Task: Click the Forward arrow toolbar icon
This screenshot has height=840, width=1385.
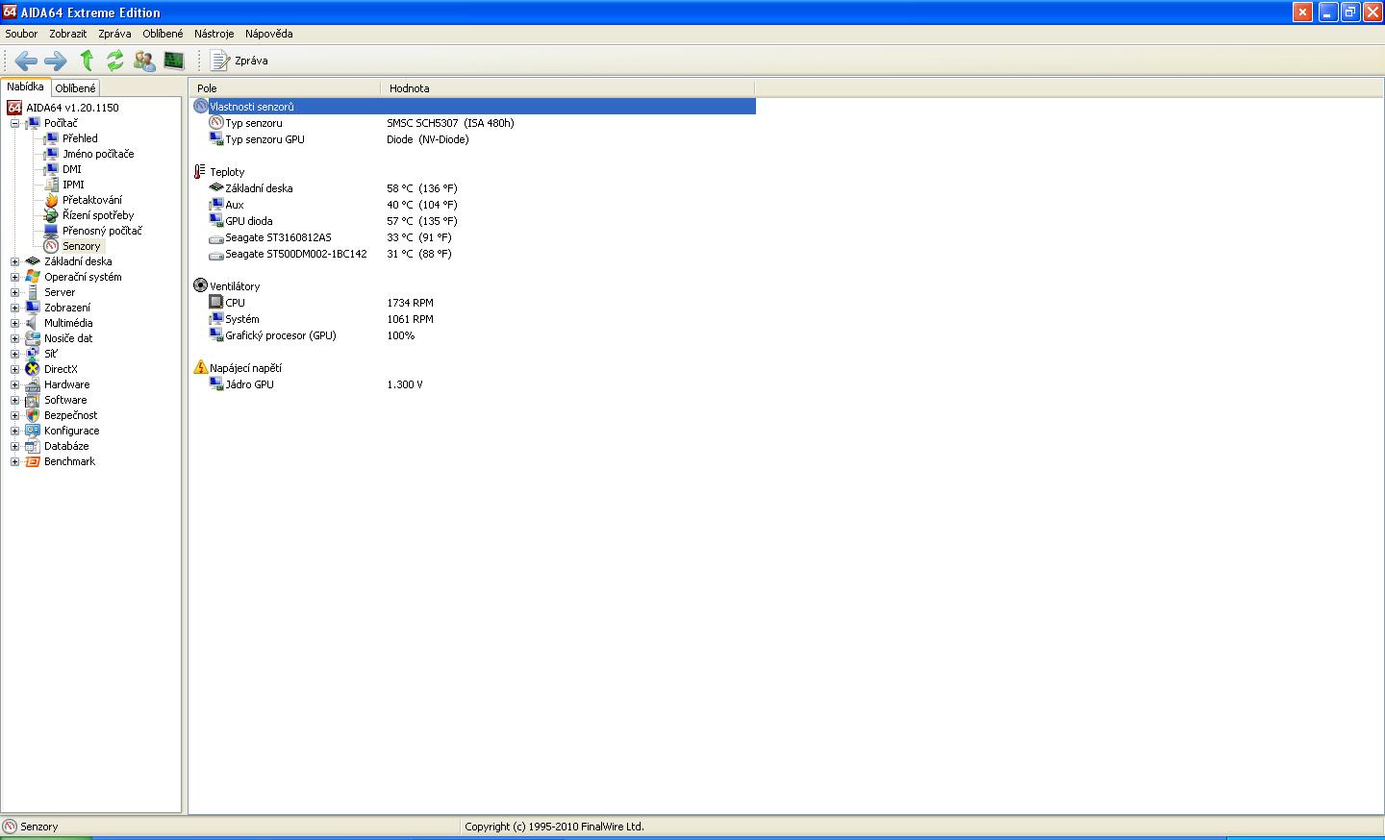Action: pos(56,61)
